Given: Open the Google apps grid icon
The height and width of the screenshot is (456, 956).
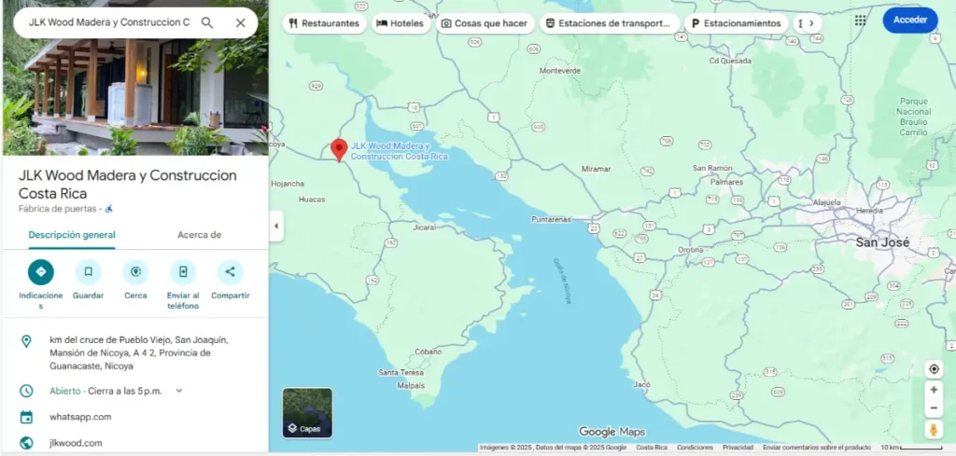Looking at the screenshot, I should click(x=860, y=20).
